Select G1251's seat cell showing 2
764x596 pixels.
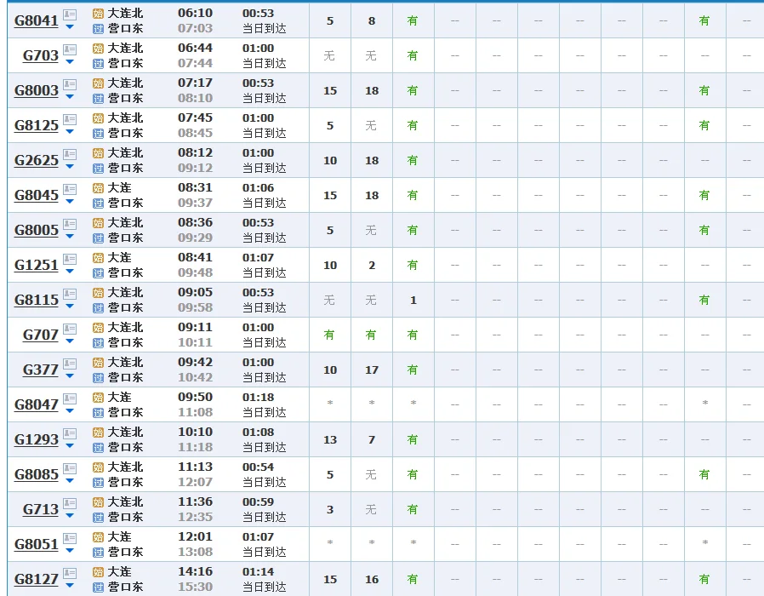point(371,265)
